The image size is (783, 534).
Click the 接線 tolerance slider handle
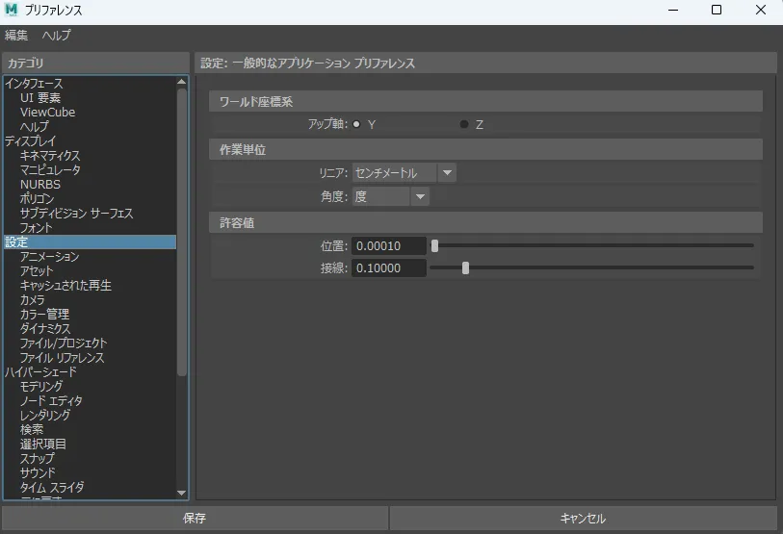click(x=465, y=268)
